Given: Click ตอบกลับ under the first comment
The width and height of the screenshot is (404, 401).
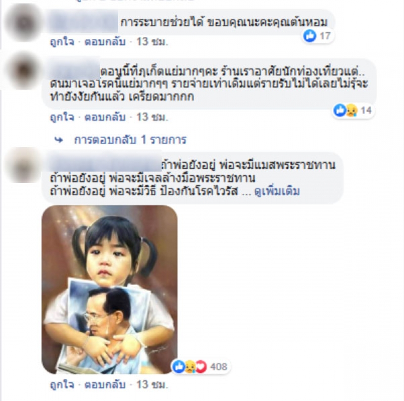Looking at the screenshot, I should [105, 41].
